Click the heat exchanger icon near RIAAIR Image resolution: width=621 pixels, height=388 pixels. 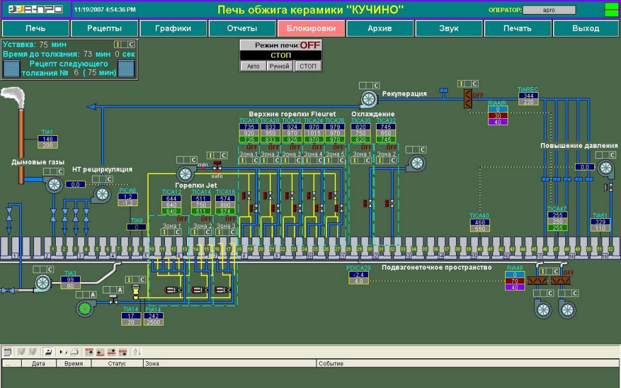coord(468,98)
